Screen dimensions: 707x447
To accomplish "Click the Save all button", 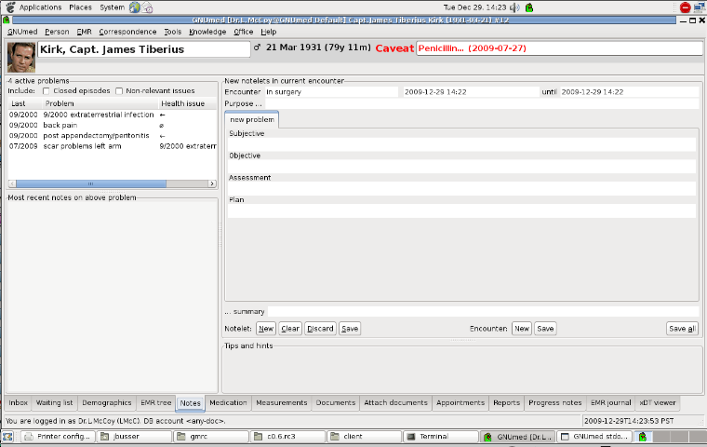I will click(682, 329).
